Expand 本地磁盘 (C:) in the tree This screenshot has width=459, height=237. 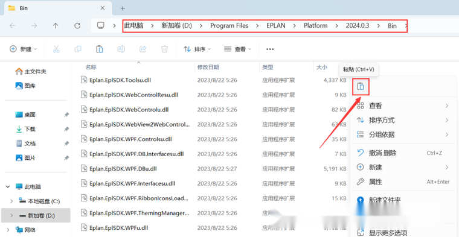tap(11, 201)
